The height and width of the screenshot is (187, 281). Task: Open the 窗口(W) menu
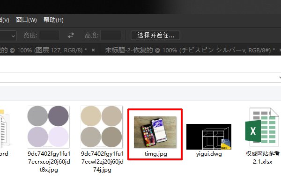26,20
